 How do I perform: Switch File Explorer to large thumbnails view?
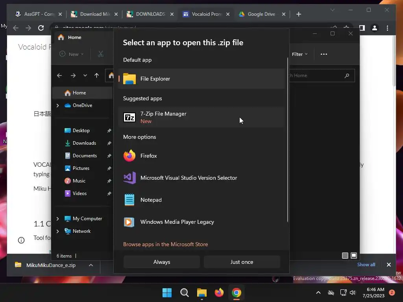[354, 256]
